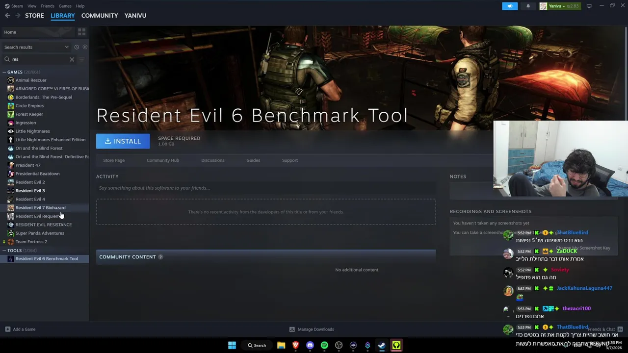Open Manage Downloads at the bottom
628x353 pixels.
pyautogui.click(x=312, y=329)
